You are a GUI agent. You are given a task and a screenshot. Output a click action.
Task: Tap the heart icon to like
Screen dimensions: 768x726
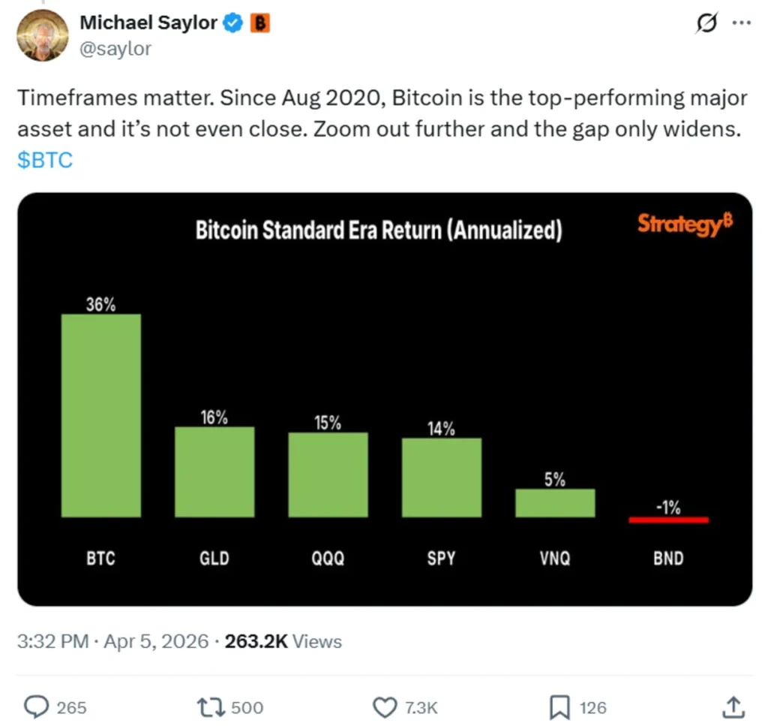pos(384,706)
